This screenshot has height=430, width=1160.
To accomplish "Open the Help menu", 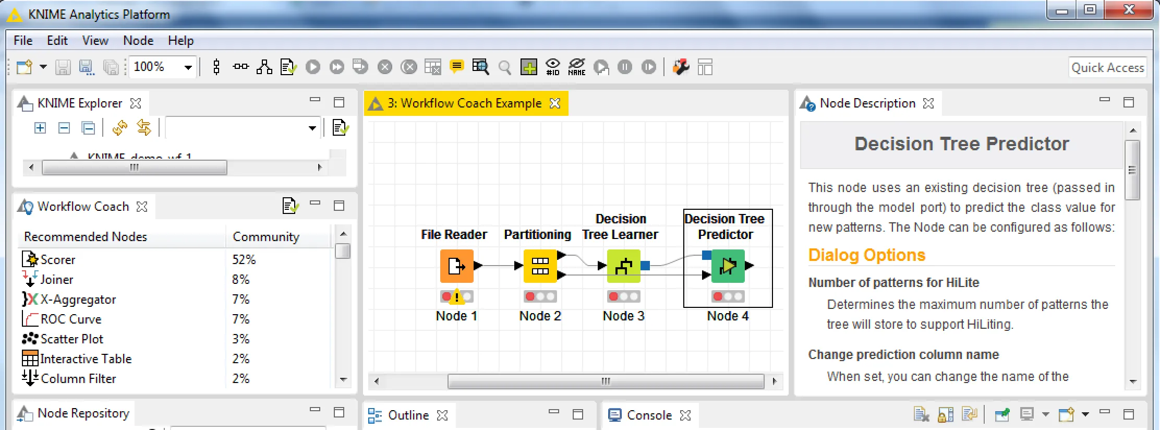I will tap(180, 40).
